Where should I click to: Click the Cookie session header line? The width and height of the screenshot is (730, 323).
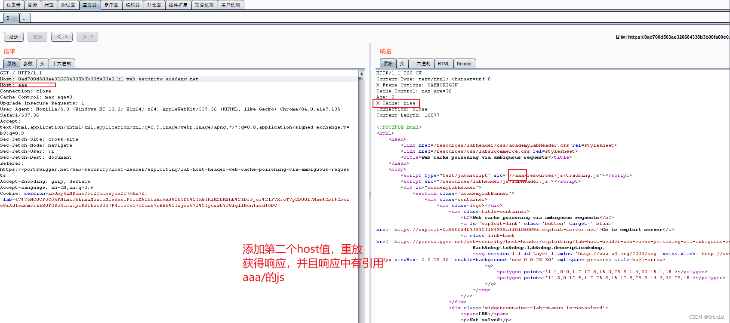coord(74,194)
